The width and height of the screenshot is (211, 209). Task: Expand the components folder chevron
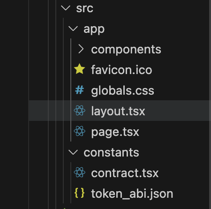coord(81,49)
